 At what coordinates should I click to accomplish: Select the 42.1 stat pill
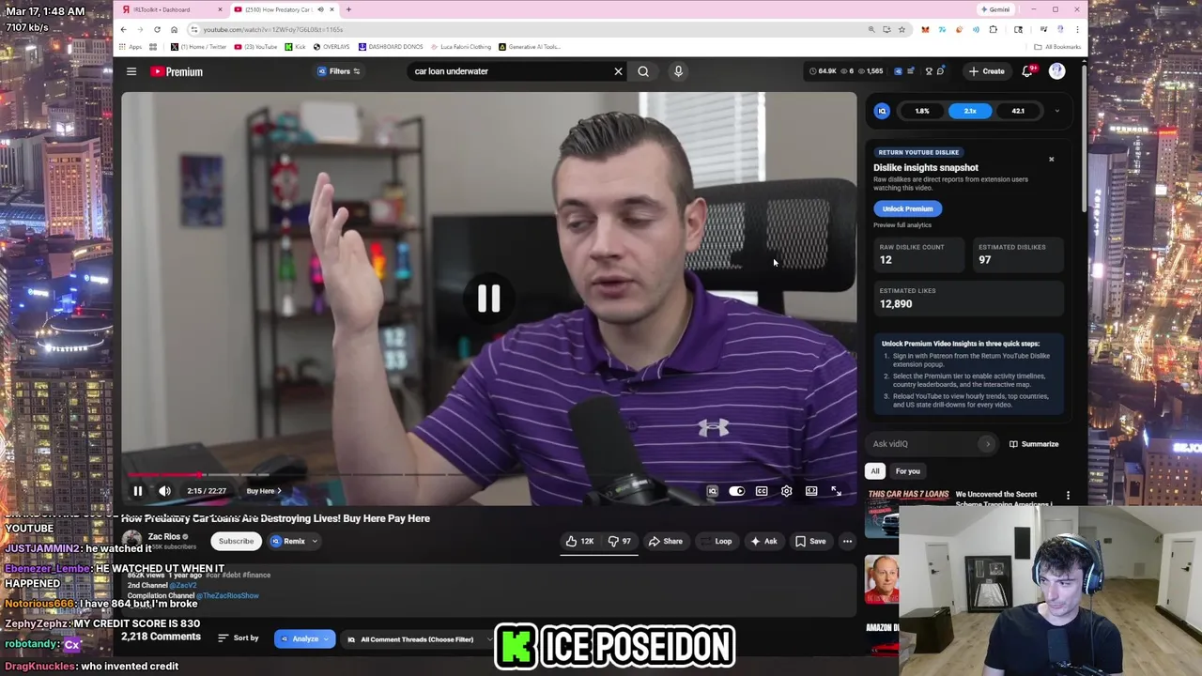point(1018,111)
